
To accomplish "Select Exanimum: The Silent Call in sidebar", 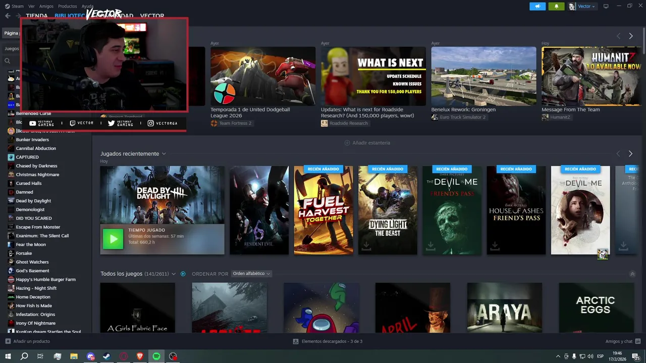I will pyautogui.click(x=42, y=236).
